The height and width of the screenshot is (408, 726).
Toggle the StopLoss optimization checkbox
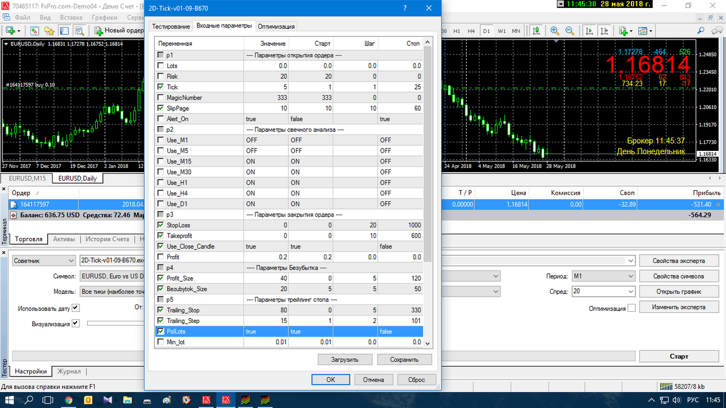click(161, 225)
